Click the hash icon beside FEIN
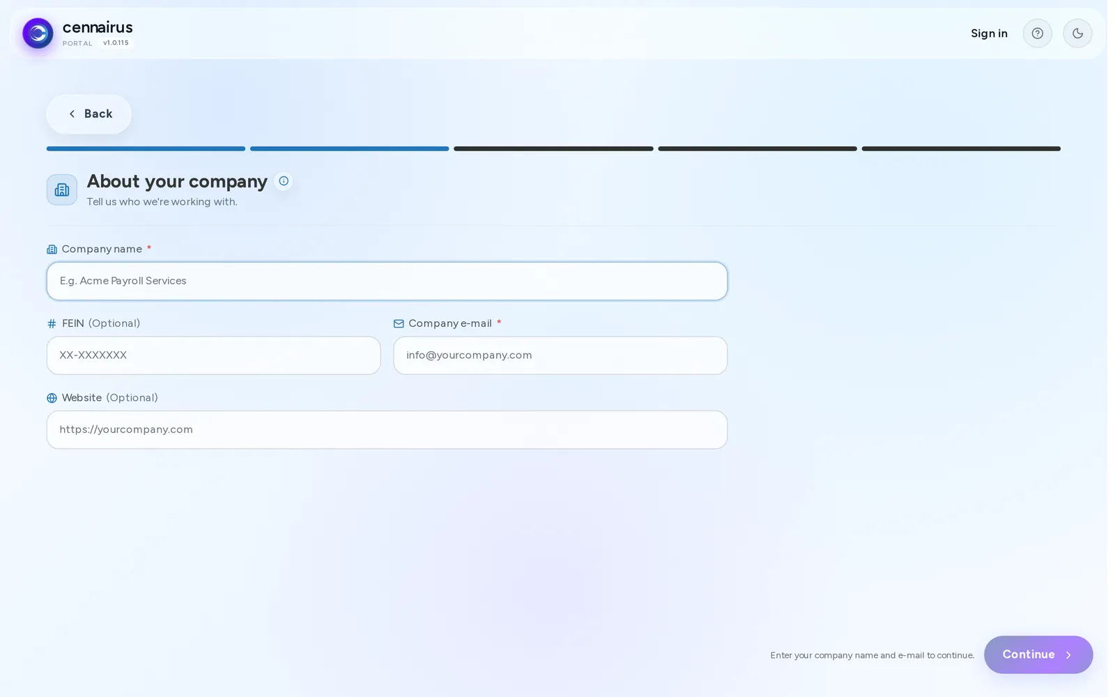The height and width of the screenshot is (697, 1115). coord(52,323)
